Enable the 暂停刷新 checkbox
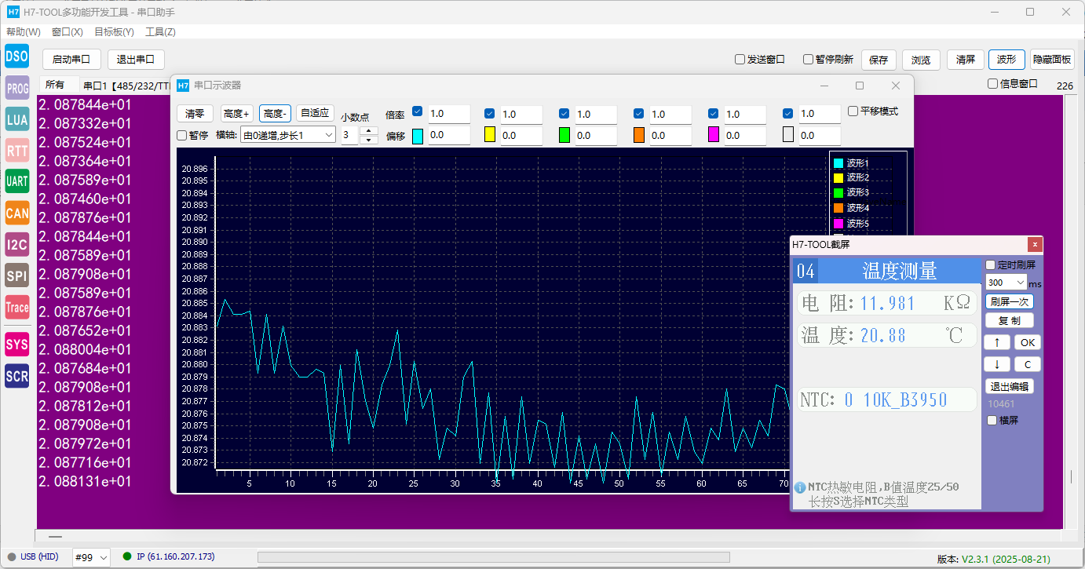The image size is (1085, 569). click(809, 60)
